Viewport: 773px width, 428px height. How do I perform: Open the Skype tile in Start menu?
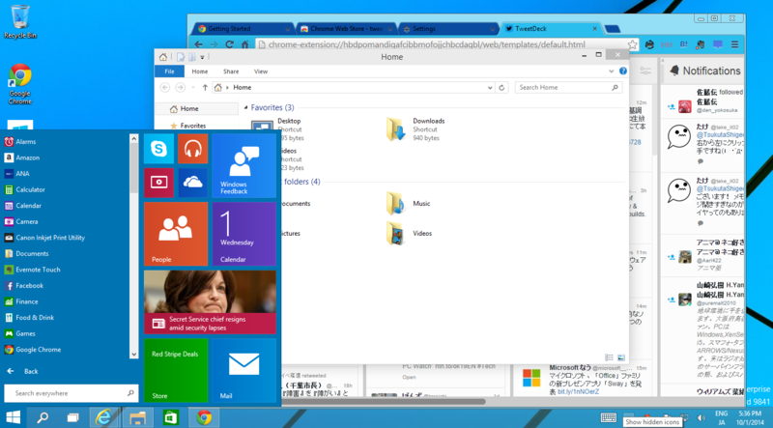click(x=158, y=149)
